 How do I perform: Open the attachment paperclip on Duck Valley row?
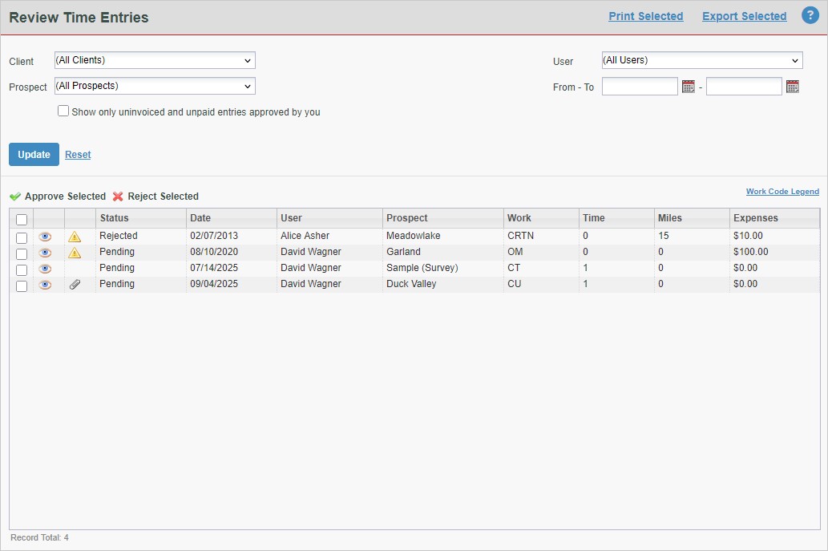75,285
